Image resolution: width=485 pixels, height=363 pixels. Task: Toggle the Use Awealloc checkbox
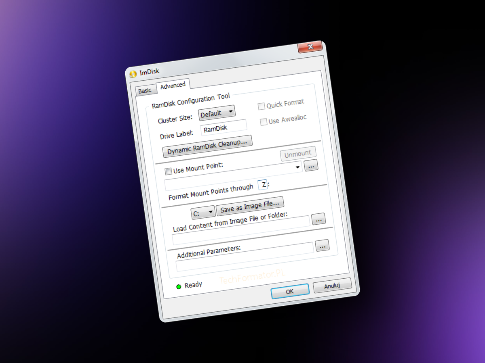point(264,122)
